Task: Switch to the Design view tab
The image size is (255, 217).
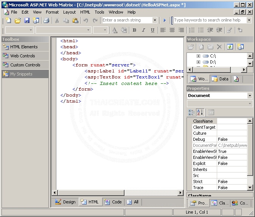Action: pos(65,202)
